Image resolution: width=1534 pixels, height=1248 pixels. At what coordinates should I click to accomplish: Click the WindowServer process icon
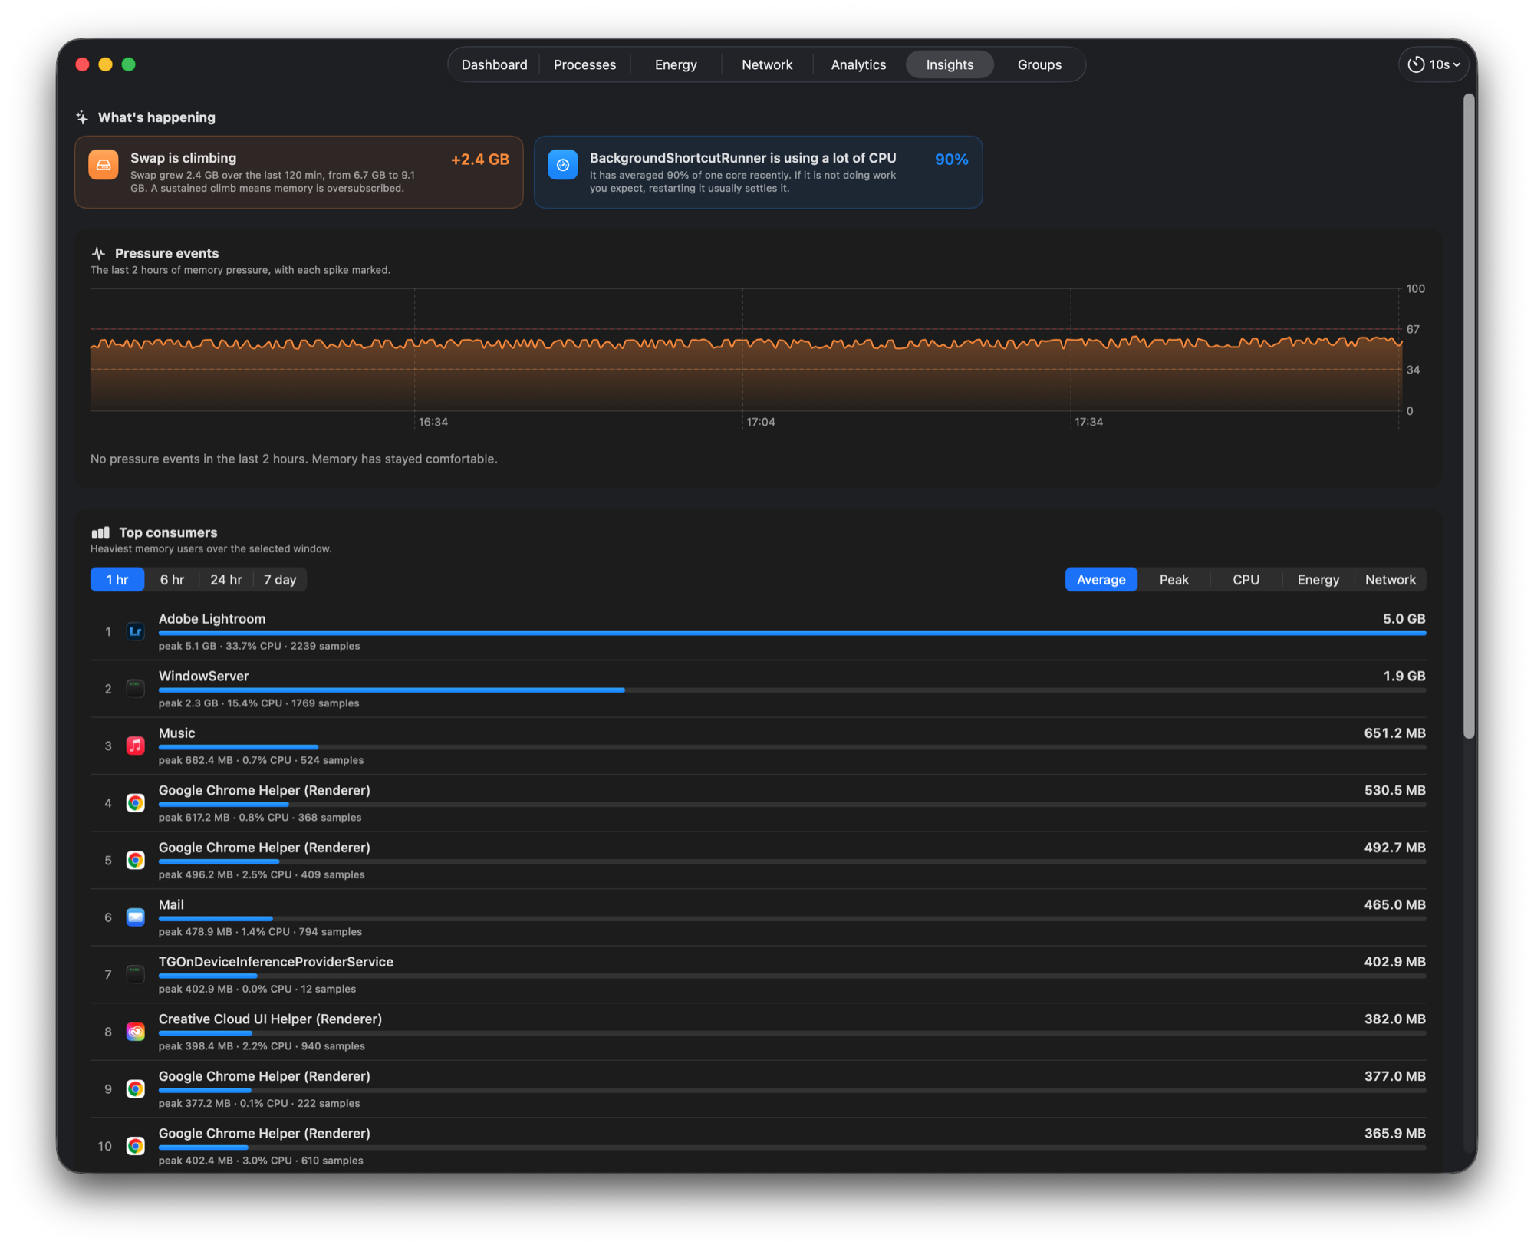(136, 689)
